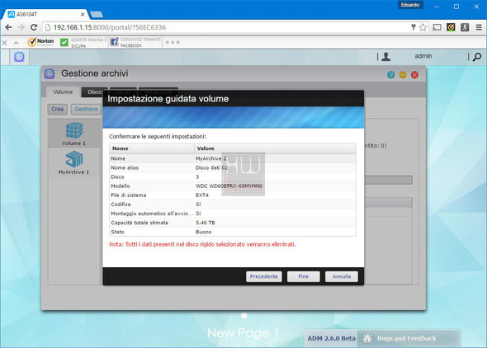The height and width of the screenshot is (348, 487).
Task: Open the admin account menu
Action: (x=423, y=56)
